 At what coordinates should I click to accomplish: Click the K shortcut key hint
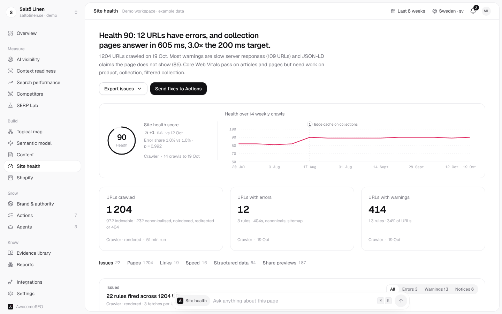pos(388,301)
